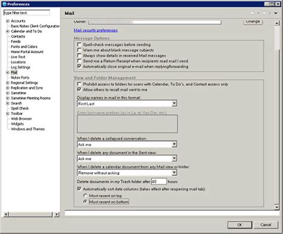The height and width of the screenshot is (234, 283).
Task: Click the back navigation arrow in Mail header
Action: pos(253,13)
